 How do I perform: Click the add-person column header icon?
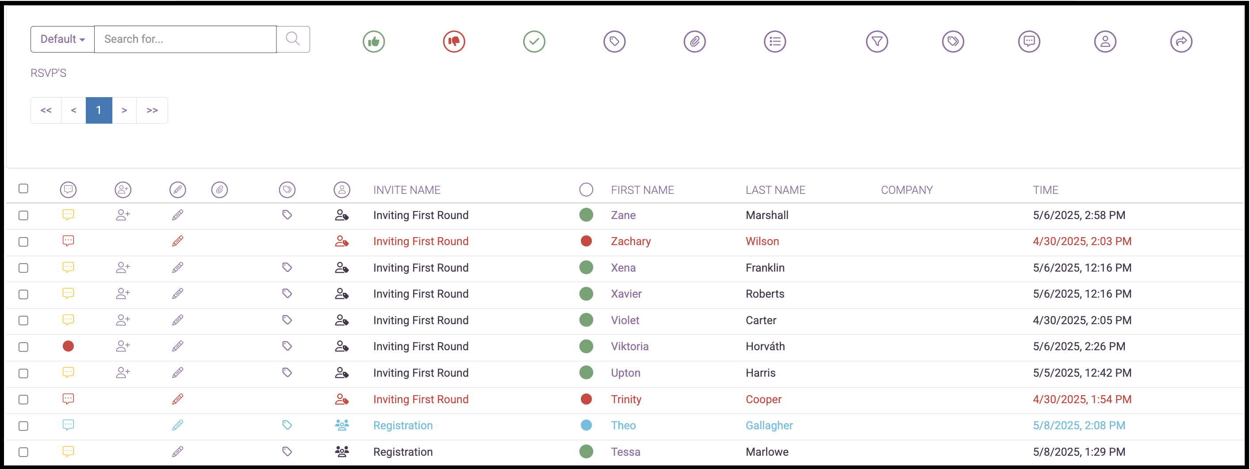pos(123,189)
